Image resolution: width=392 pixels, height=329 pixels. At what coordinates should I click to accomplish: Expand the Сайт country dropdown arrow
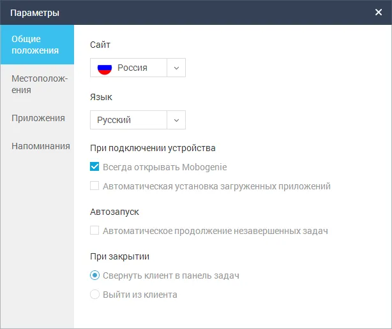pos(176,68)
